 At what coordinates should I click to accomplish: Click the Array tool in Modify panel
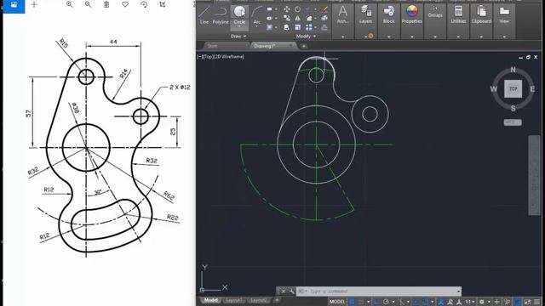coord(308,27)
